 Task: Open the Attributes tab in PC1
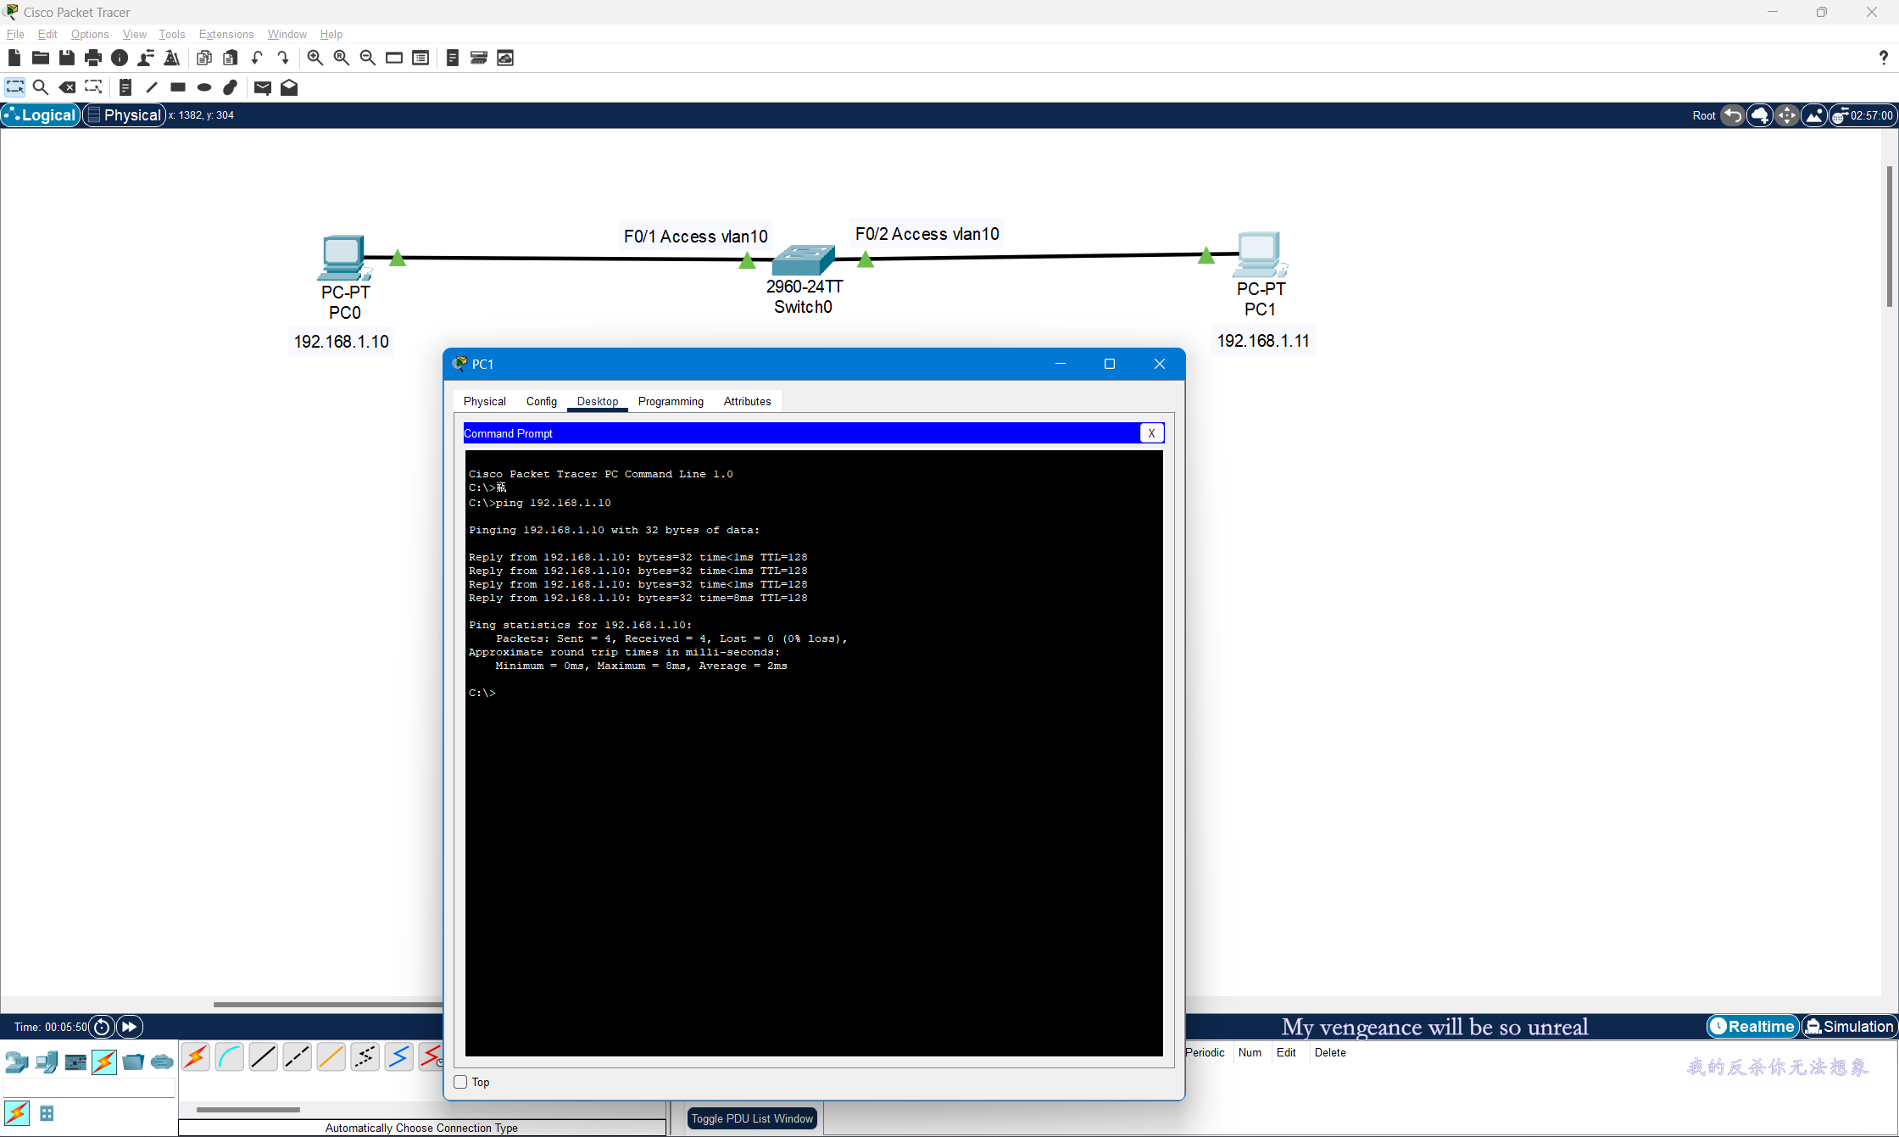747,401
